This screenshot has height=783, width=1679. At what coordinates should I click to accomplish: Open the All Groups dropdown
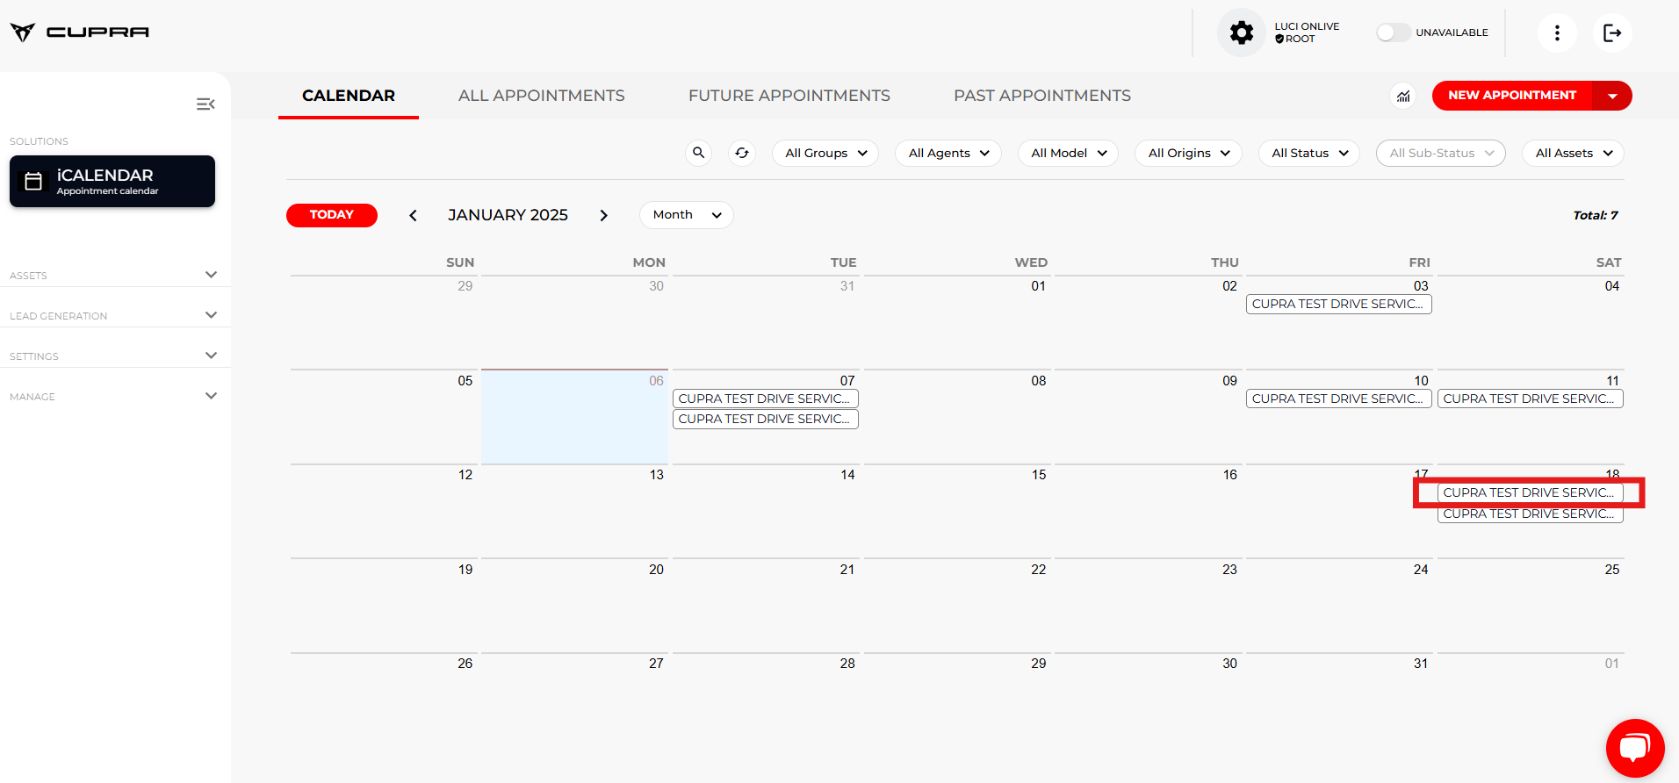coord(825,153)
